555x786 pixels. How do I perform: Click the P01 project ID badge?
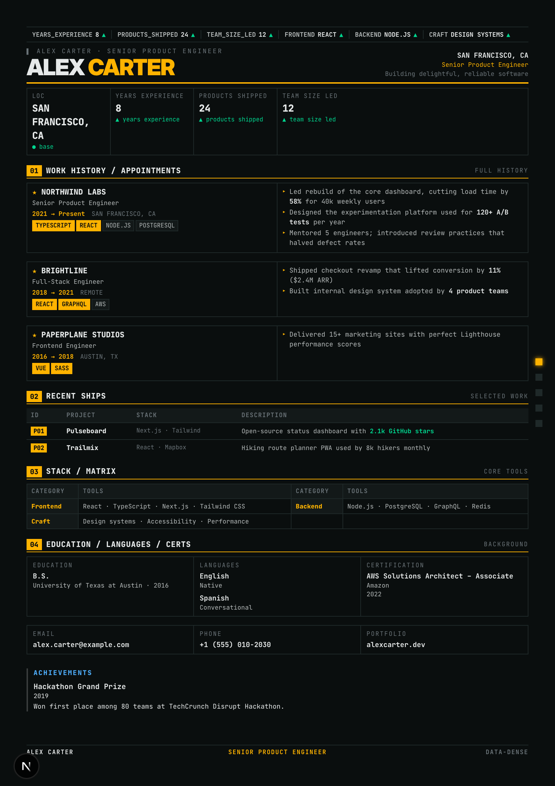[39, 431]
